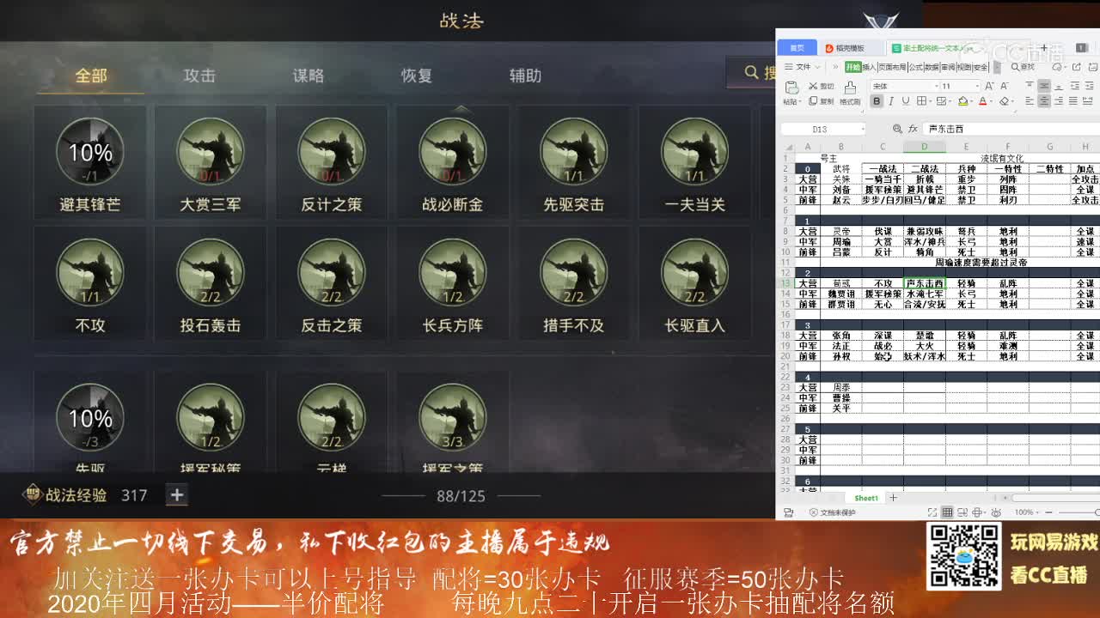1100x618 pixels.
Task: Select the 反击之策 tactic icon
Action: pos(332,273)
